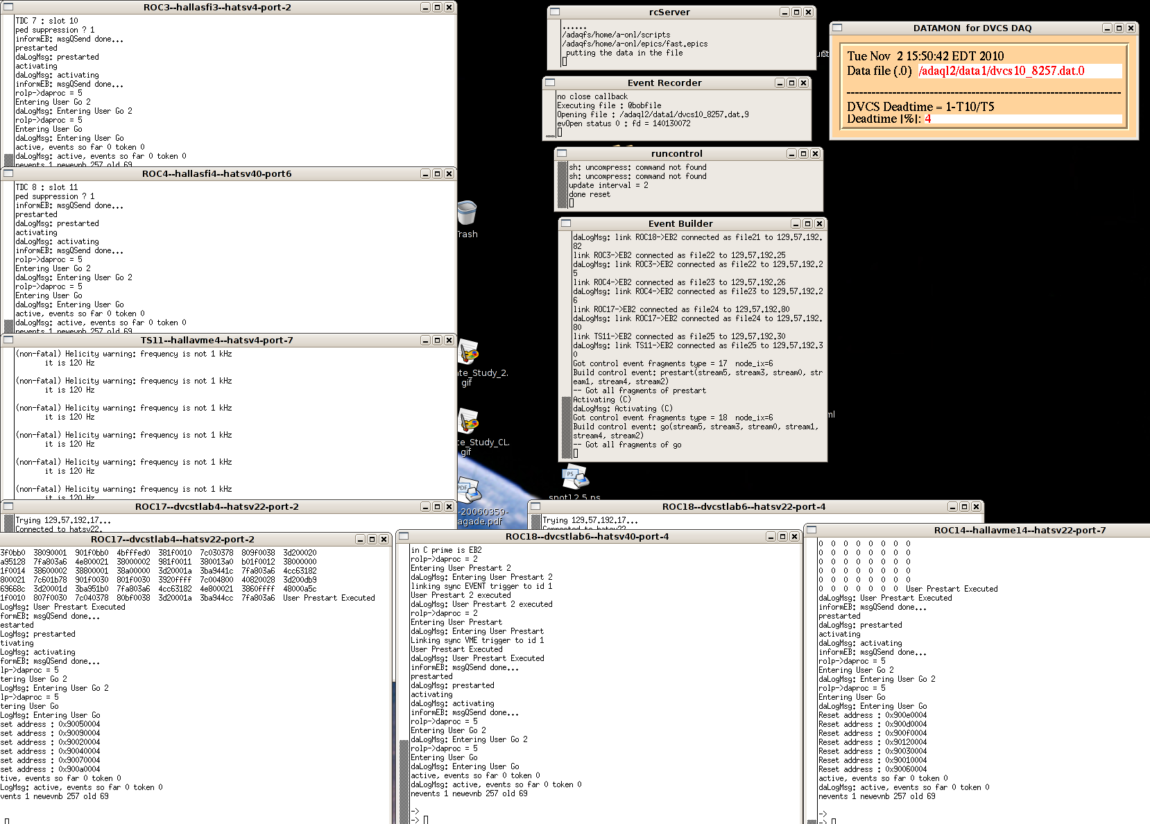Maximize the DATAMON for DVCS DAQ window
Image resolution: width=1150 pixels, height=824 pixels.
[x=1119, y=28]
